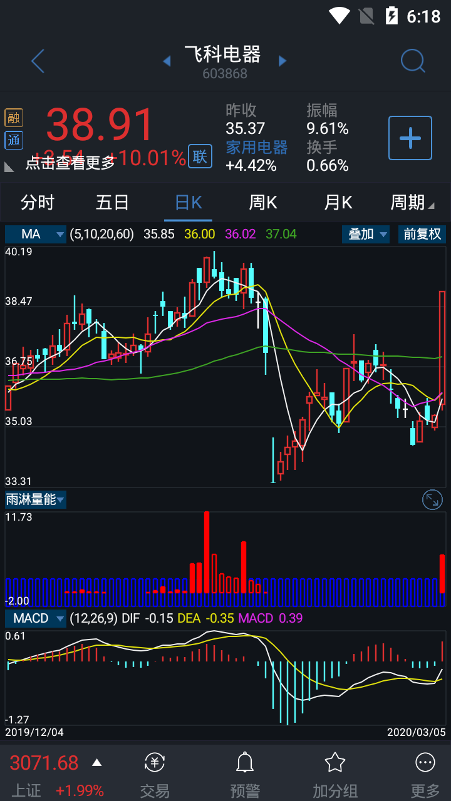Tap 点击查看更多 to view more
The height and width of the screenshot is (801, 451).
coord(70,163)
